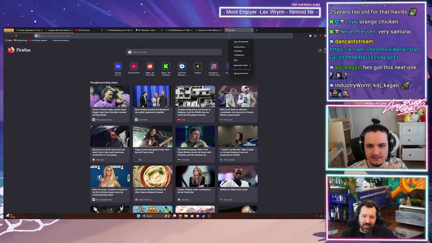Open the Gas prices up 26 cents story
Screen dimensions: 432x243
[110, 144]
